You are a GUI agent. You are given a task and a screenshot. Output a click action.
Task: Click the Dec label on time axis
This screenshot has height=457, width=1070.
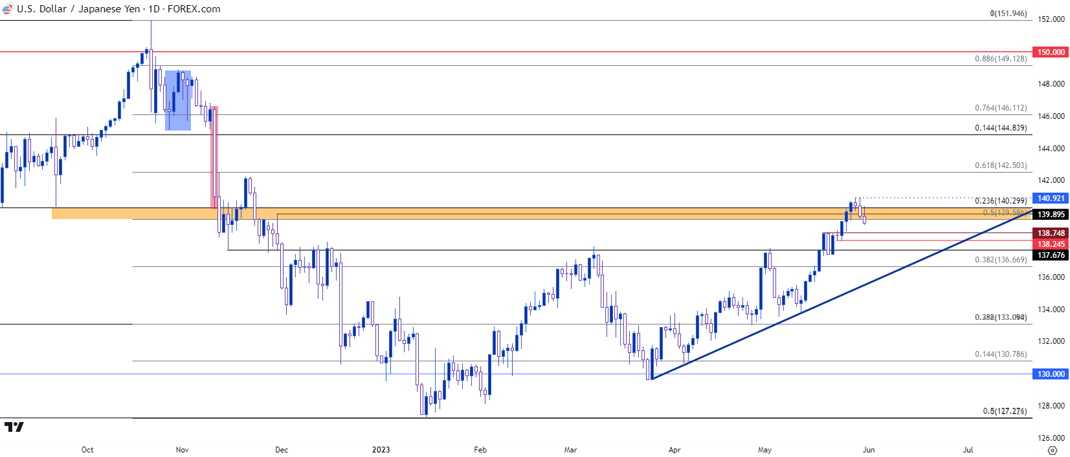[x=282, y=450]
